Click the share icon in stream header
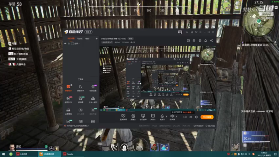 (x=211, y=40)
